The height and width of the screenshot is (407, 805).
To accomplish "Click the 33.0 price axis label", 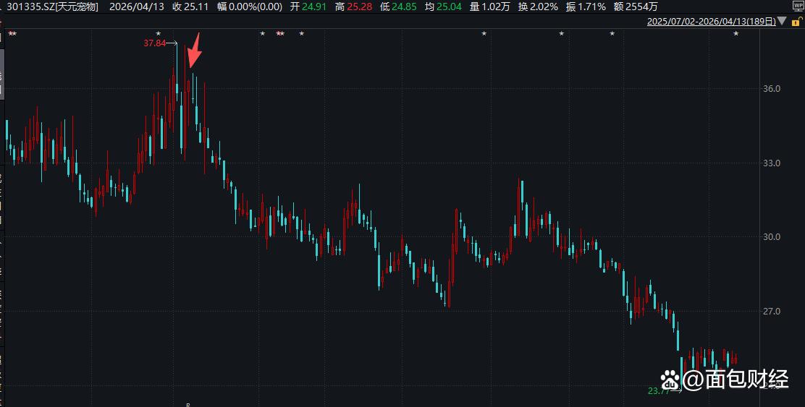I will (x=770, y=163).
